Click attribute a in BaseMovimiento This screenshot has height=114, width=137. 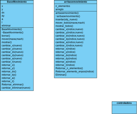[2, 19]
